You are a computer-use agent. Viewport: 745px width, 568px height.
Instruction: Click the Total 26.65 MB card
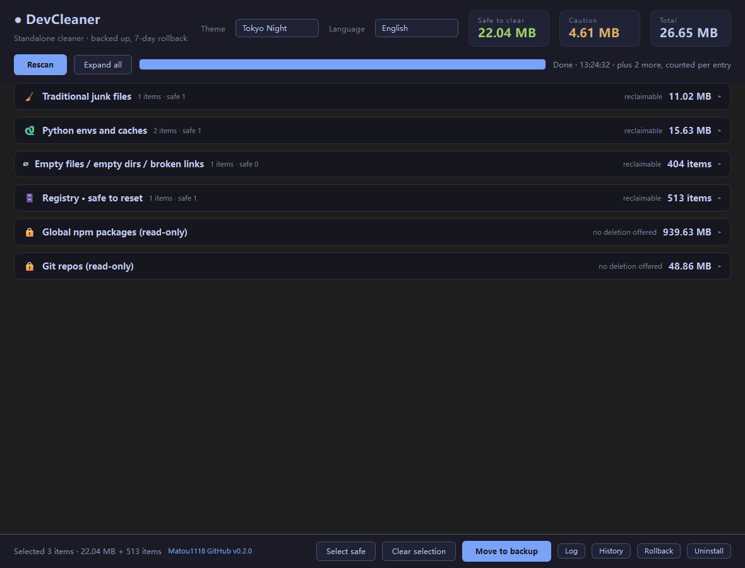690,28
